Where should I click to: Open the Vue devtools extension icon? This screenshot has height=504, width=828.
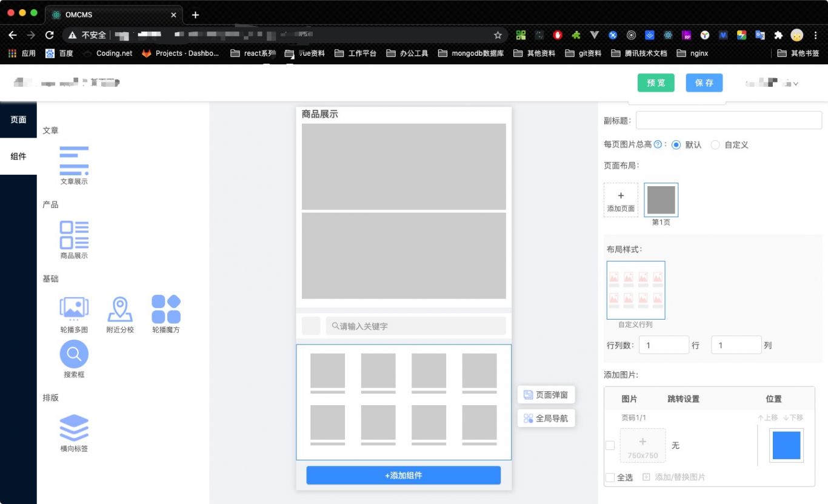coord(594,35)
